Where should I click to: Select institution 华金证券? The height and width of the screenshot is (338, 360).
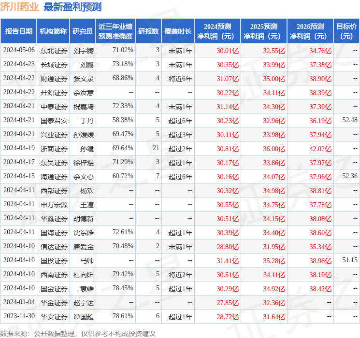point(54,303)
